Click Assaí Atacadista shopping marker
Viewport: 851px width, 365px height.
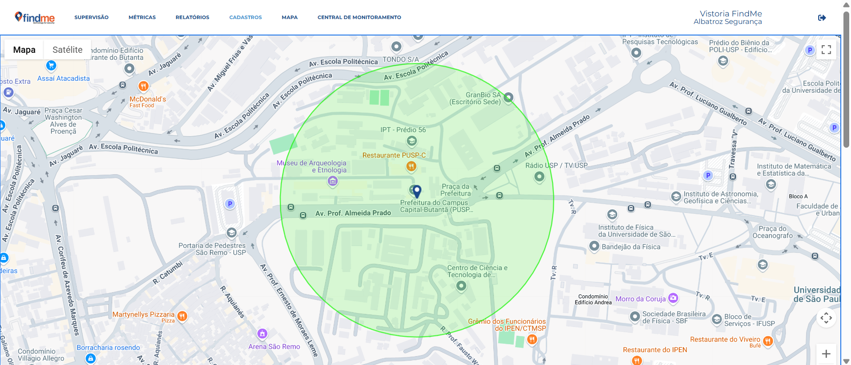pos(51,66)
